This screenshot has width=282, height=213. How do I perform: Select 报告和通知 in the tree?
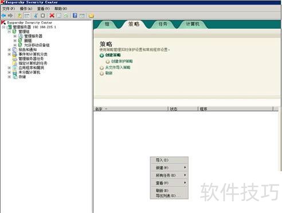pyautogui.click(x=28, y=50)
